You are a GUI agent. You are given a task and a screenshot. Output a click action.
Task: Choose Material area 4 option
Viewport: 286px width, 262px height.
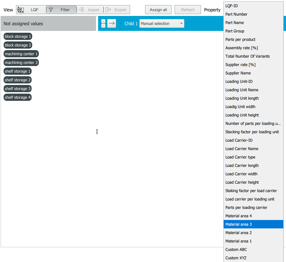click(253, 216)
